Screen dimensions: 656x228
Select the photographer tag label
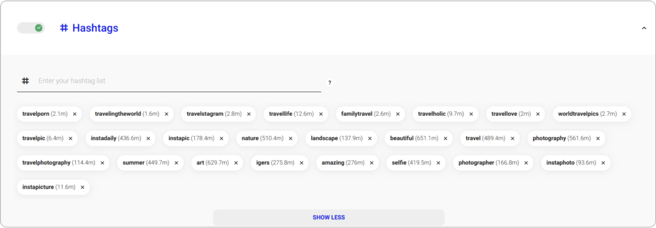click(476, 163)
